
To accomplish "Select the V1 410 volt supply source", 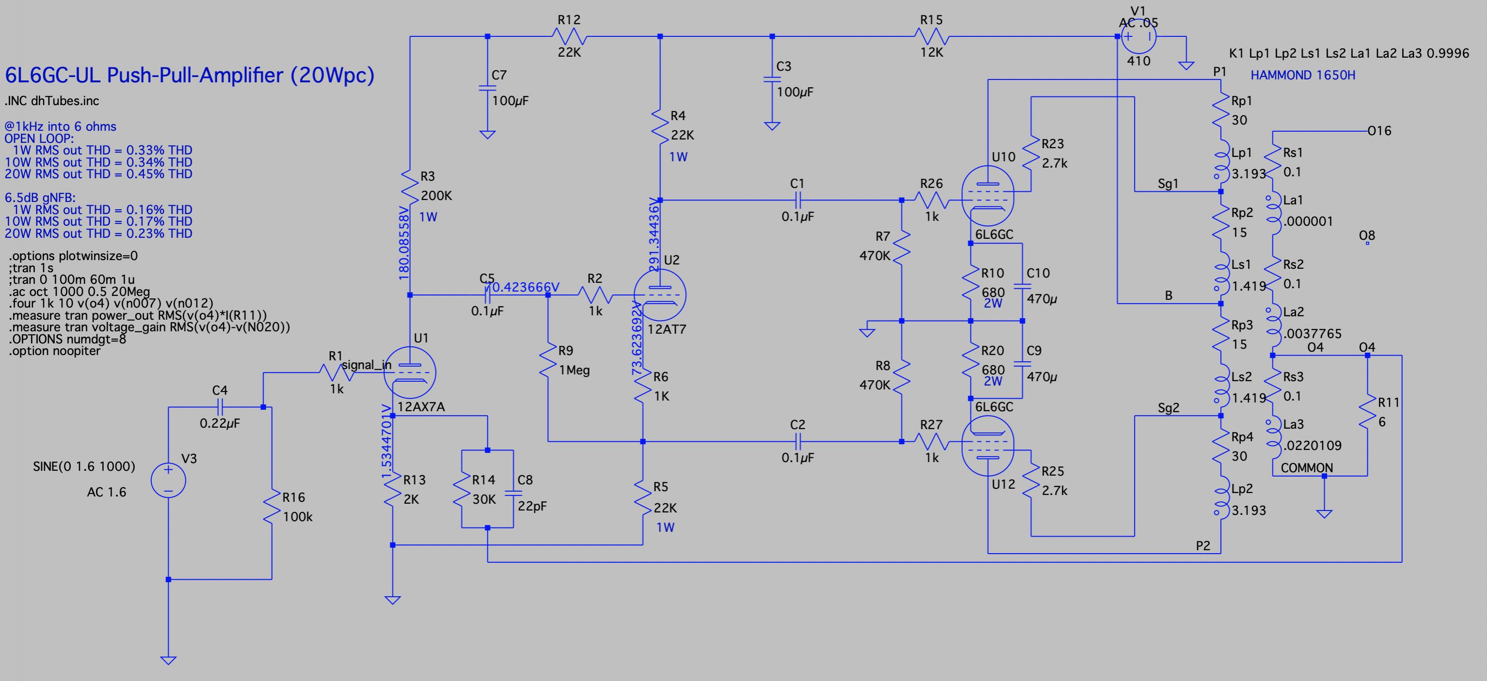I will (x=1139, y=36).
